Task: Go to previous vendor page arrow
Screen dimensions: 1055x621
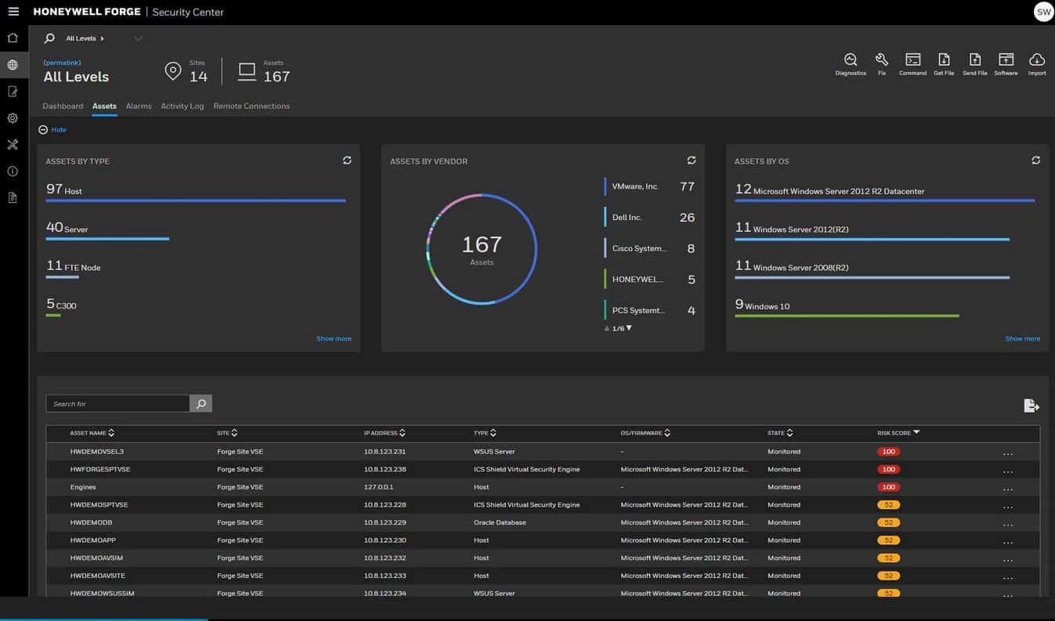Action: tap(607, 329)
